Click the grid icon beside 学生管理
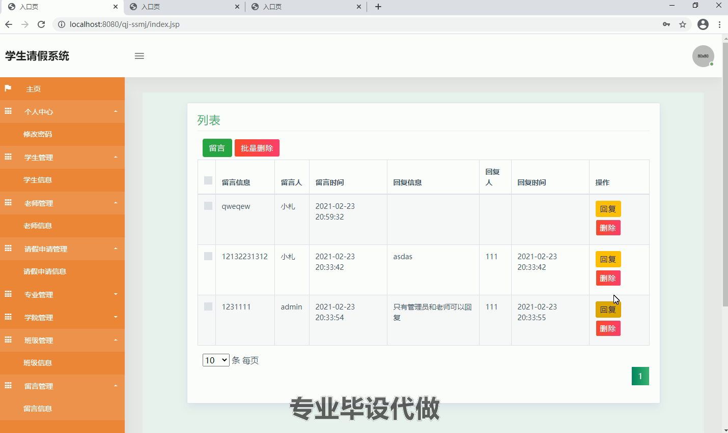Viewport: 728px width, 433px height. [8, 157]
